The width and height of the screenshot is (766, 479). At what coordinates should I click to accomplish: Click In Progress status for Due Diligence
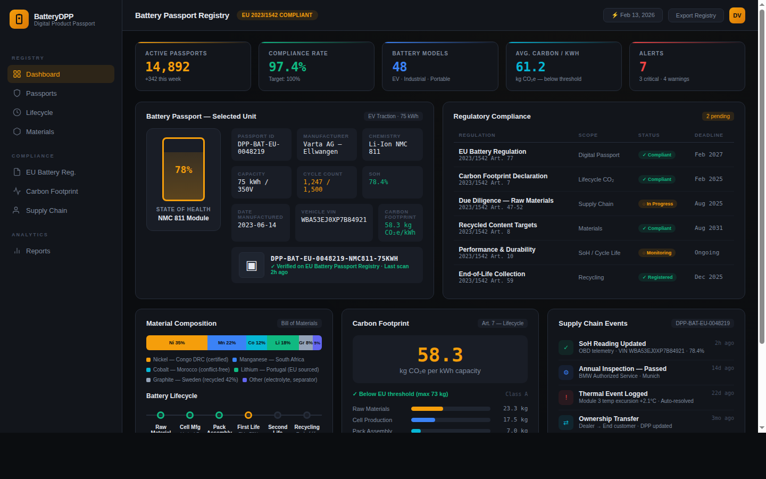657,204
